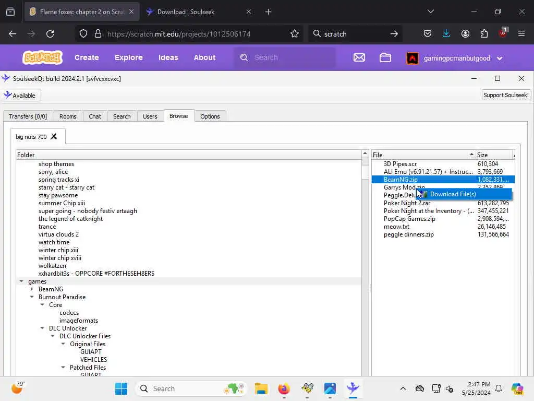
Task: Submit search bar with arrow icon
Action: [x=394, y=34]
